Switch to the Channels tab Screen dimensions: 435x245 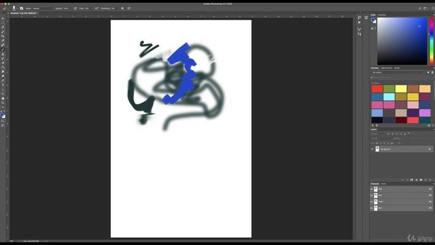[x=375, y=184]
